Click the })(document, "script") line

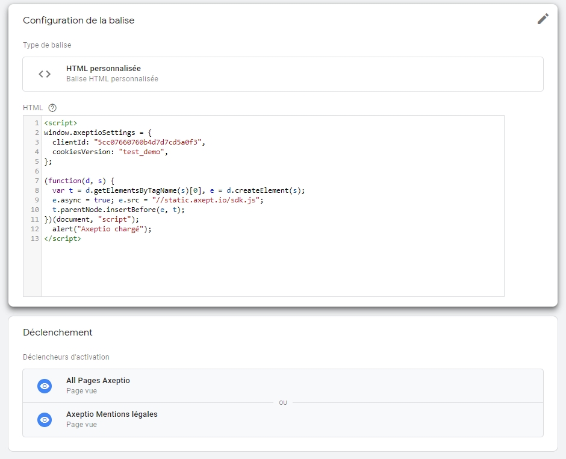[92, 219]
